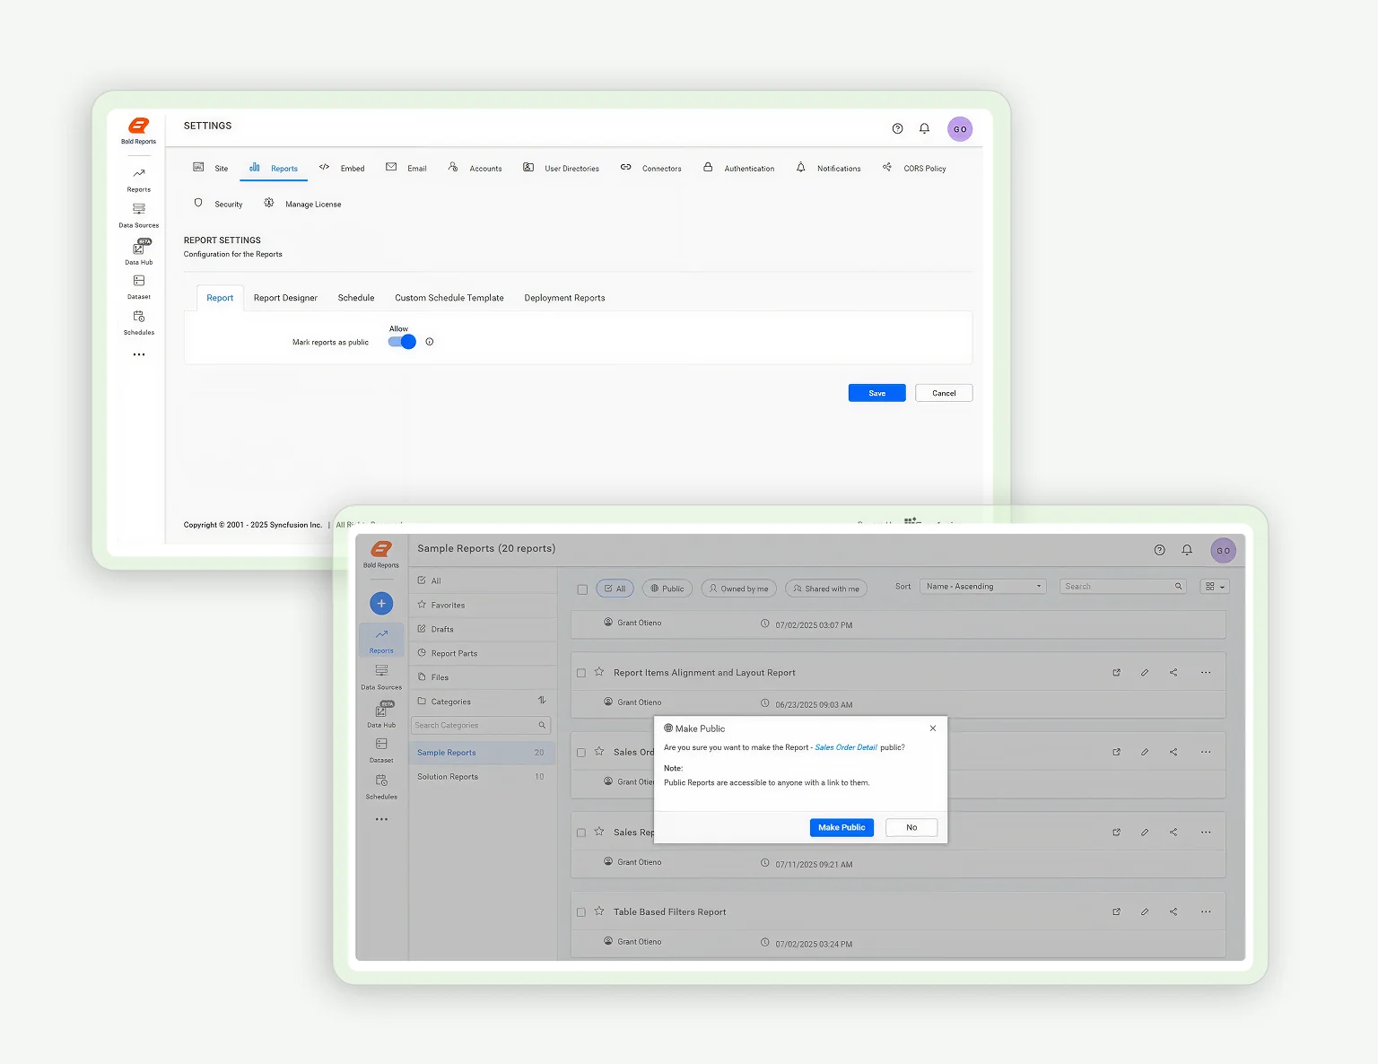This screenshot has width=1378, height=1064.
Task: Switch to the Report Designer tab
Action: pyautogui.click(x=285, y=297)
